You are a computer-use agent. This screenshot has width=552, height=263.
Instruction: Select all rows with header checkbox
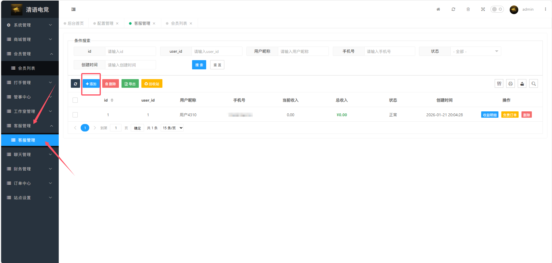(75, 100)
